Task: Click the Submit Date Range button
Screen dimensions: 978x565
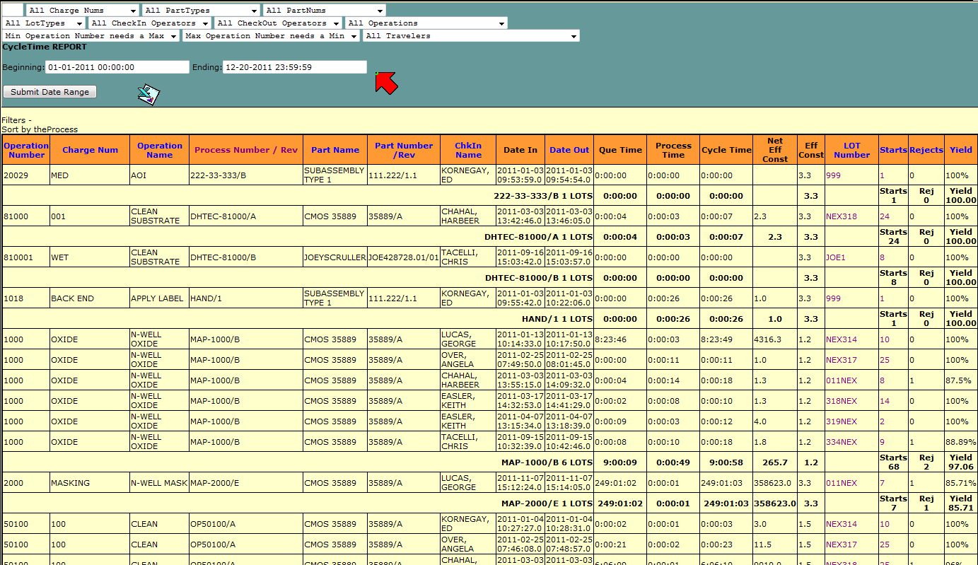Action: tap(50, 92)
